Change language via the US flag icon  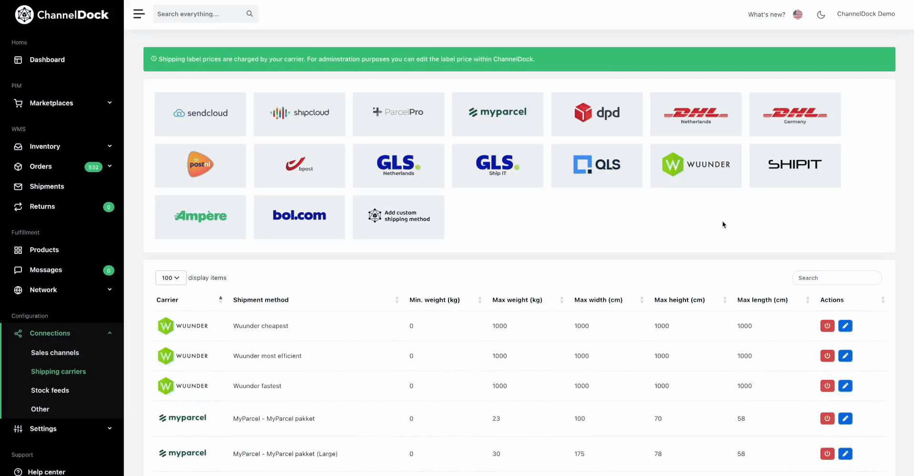tap(798, 14)
